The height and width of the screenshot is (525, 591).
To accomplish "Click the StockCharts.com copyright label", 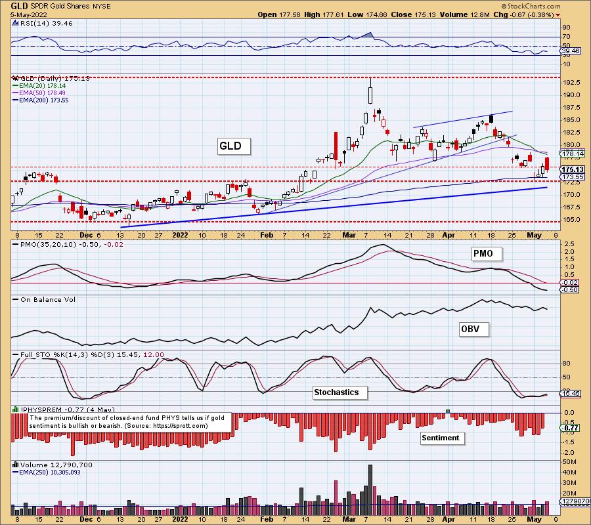I will point(531,6).
